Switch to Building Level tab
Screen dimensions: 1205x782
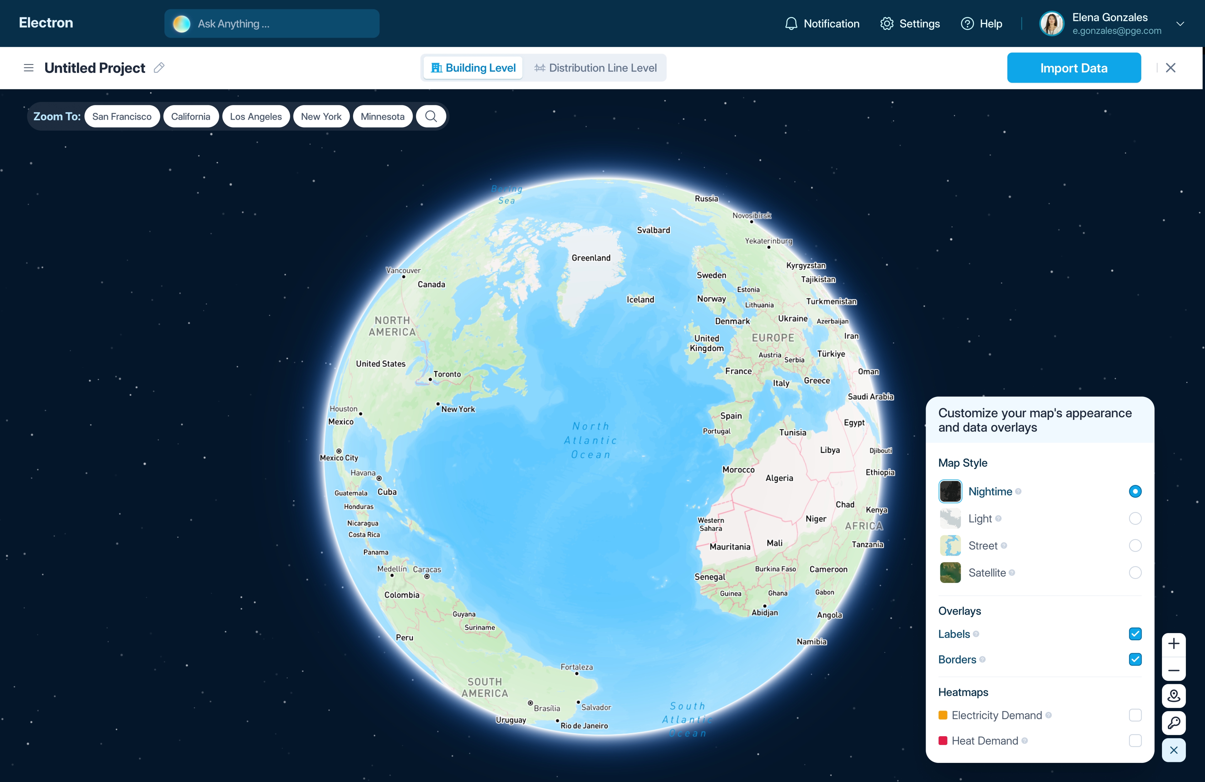click(x=473, y=68)
